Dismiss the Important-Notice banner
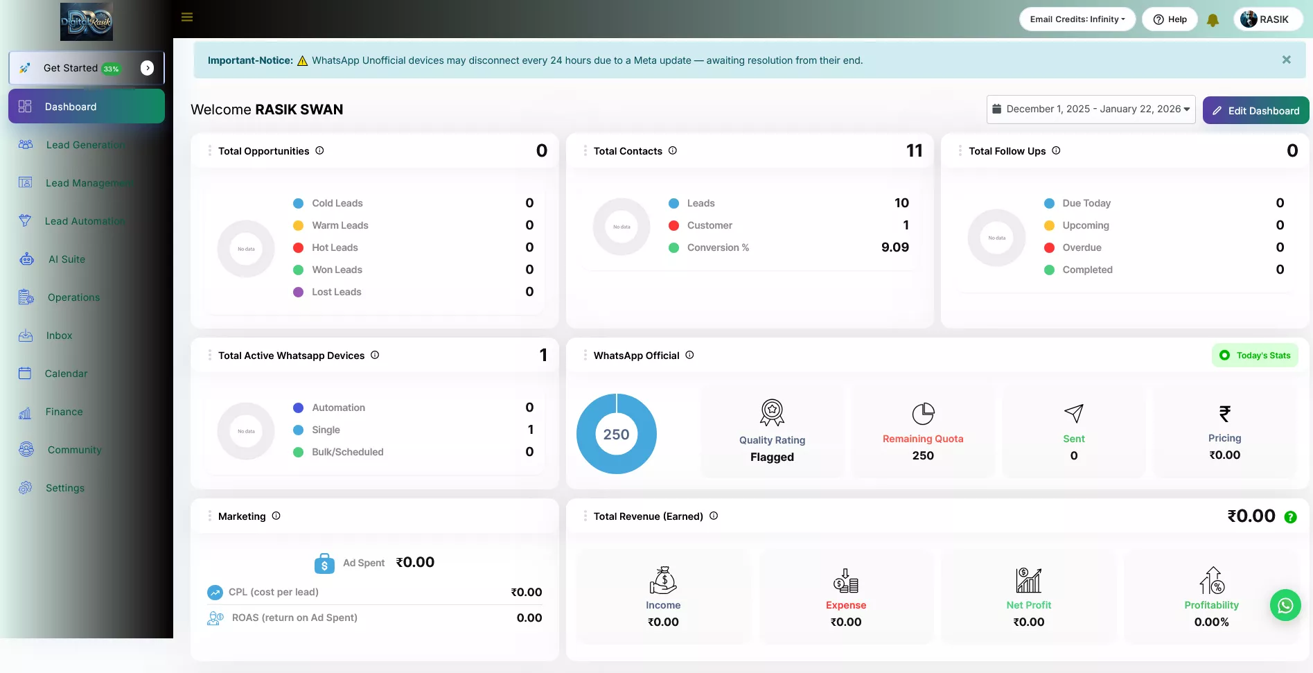Screen dimensions: 1313x673 pos(1286,60)
